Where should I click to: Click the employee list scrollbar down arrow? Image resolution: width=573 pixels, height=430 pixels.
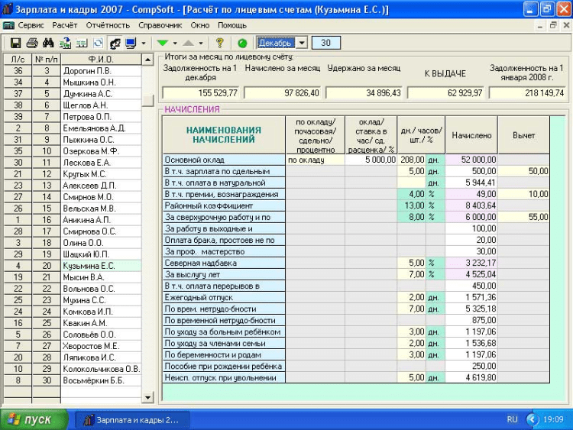click(148, 397)
